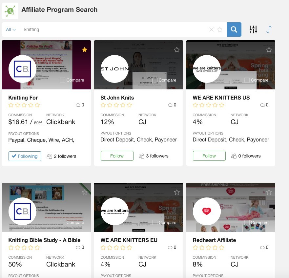Click 12% commission on St John Knits
This screenshot has height=278, width=289.
pos(107,122)
